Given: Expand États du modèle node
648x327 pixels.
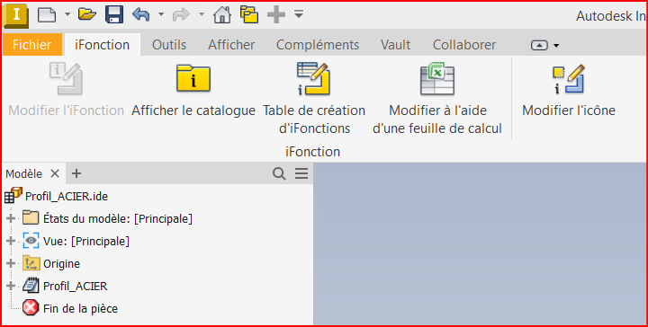Looking at the screenshot, I should point(11,218).
